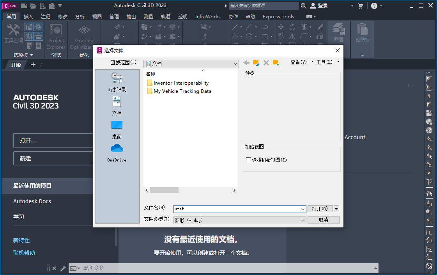This screenshot has height=275, width=437.
Task: Enable the 选择初始视图(E) checkbox
Action: (248, 160)
